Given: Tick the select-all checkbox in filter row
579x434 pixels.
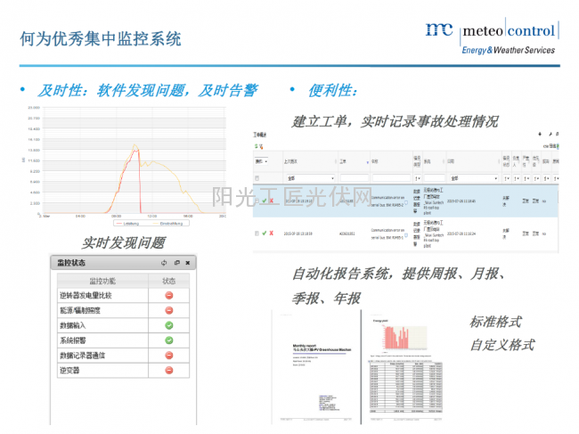Looking at the screenshot, I should (257, 177).
